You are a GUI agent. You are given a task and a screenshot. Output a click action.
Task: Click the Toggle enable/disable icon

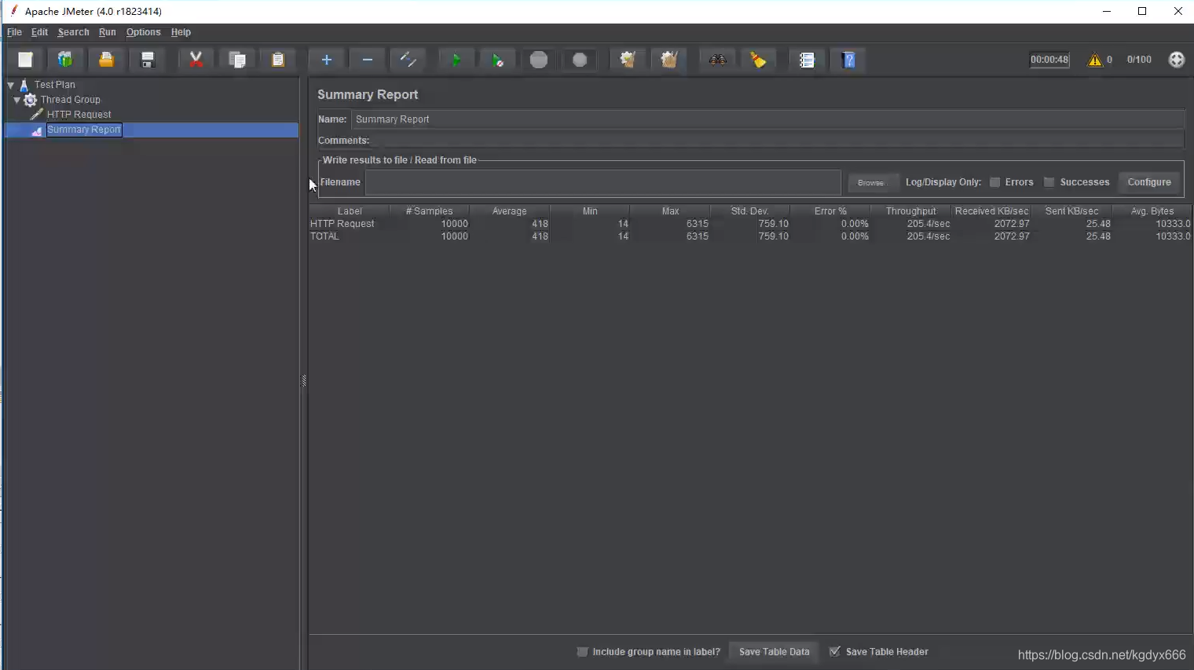point(408,60)
